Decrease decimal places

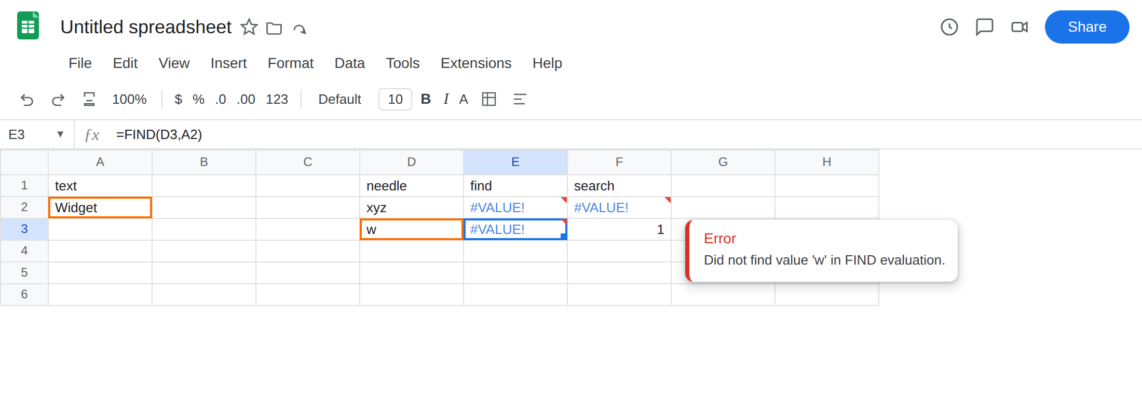point(221,99)
